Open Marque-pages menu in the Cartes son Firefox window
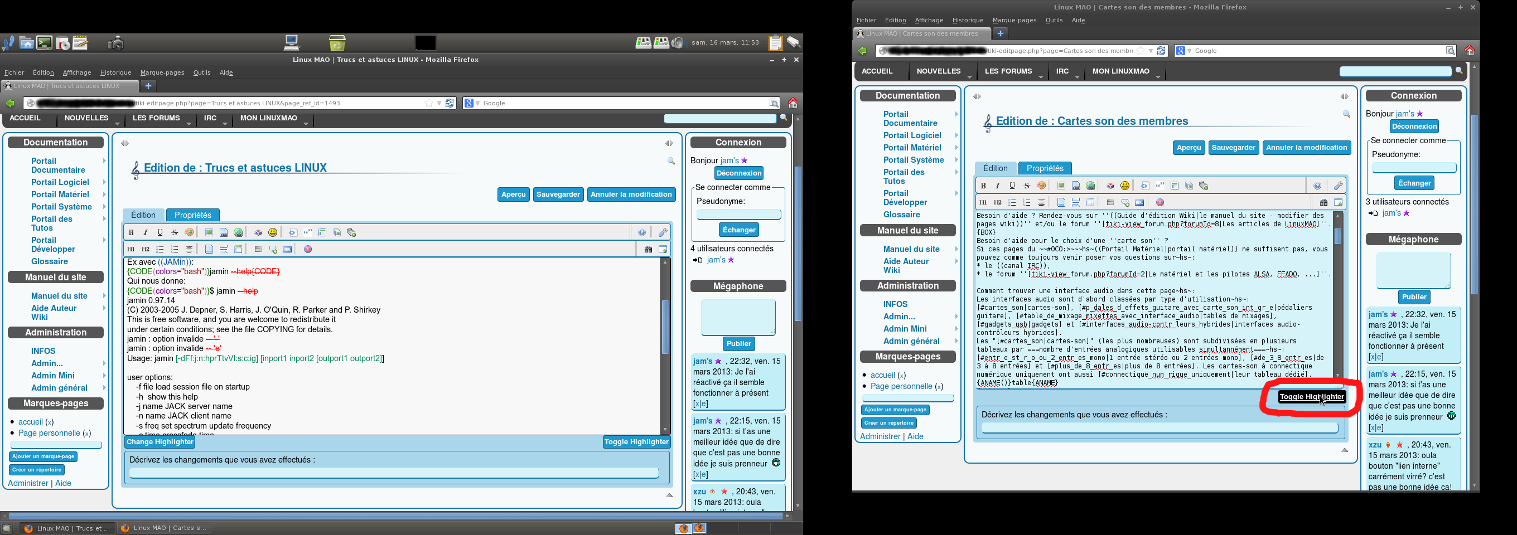The width and height of the screenshot is (1517, 535). 1014,20
